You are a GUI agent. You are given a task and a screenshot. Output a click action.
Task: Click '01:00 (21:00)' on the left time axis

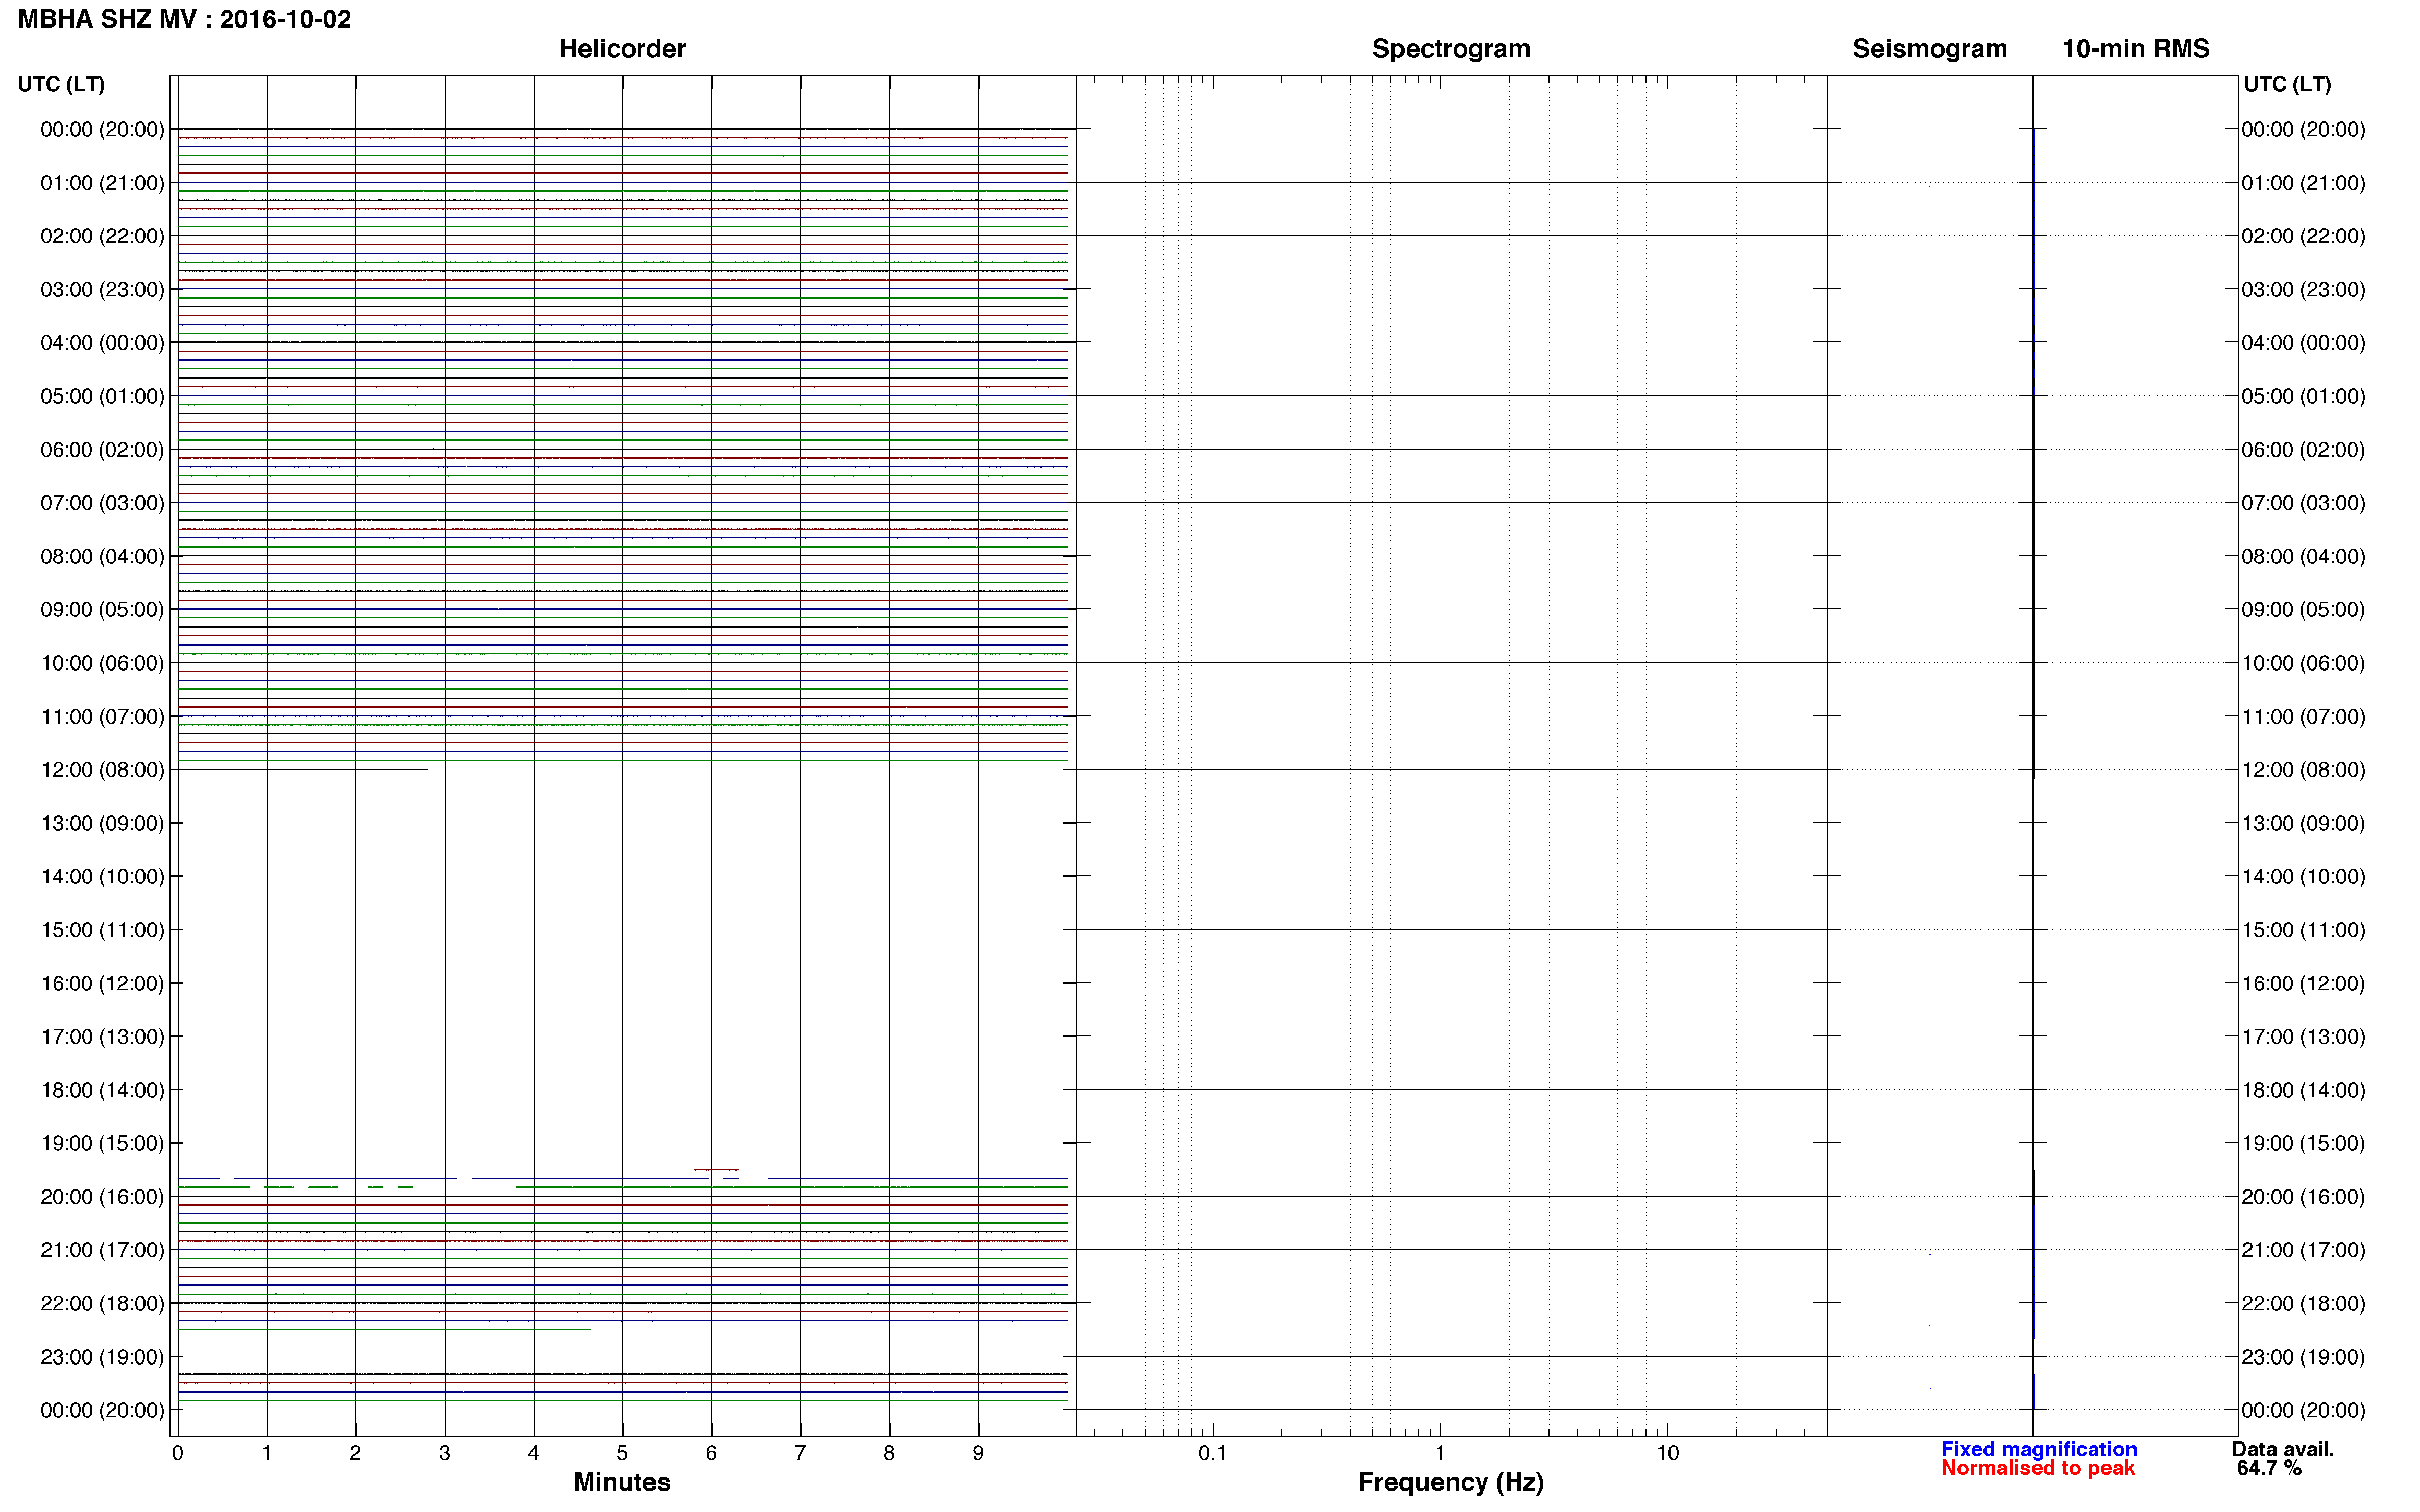[x=102, y=183]
